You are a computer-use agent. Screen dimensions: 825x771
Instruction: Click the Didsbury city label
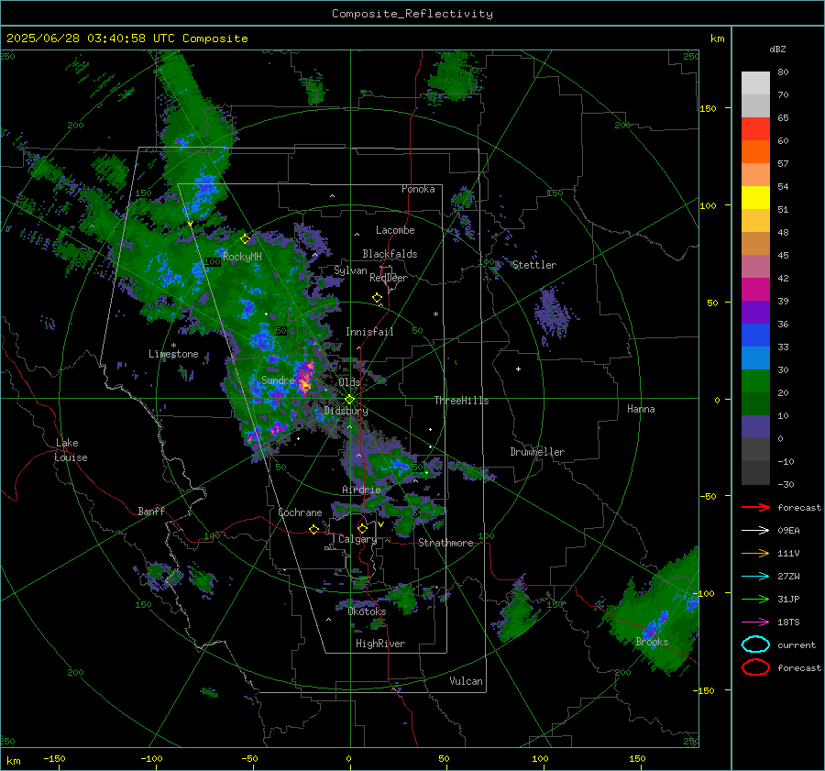pos(346,411)
